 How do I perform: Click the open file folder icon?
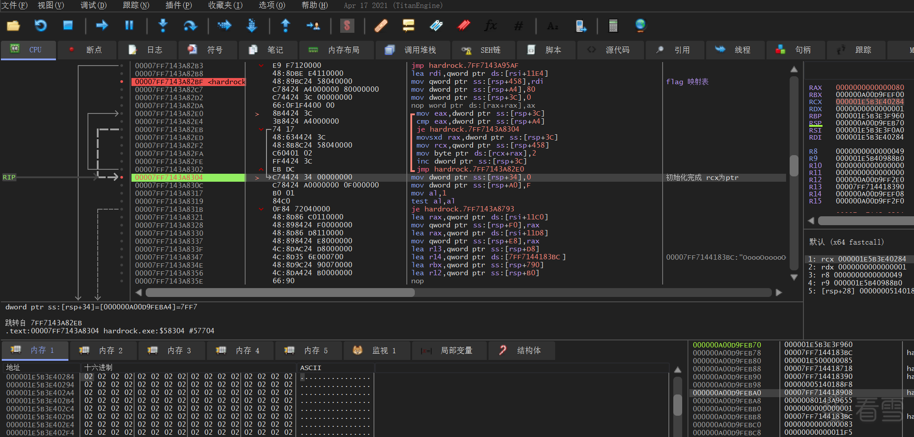coord(13,26)
